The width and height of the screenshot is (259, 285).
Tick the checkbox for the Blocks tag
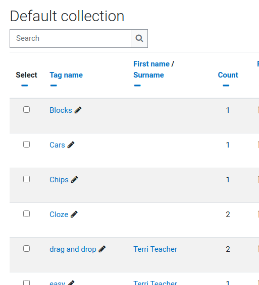26,110
